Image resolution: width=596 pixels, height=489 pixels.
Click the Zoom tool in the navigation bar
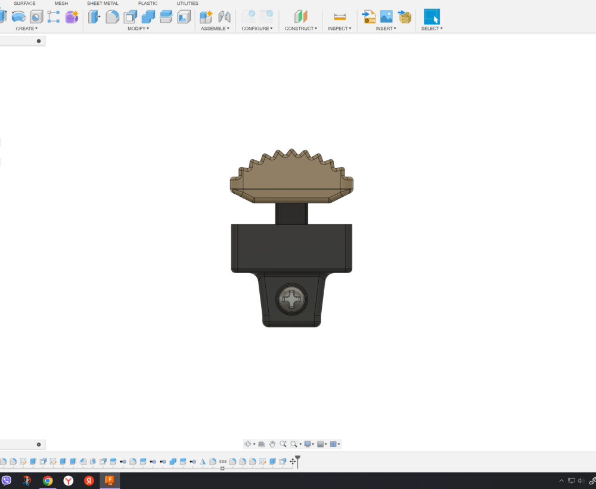(x=283, y=444)
